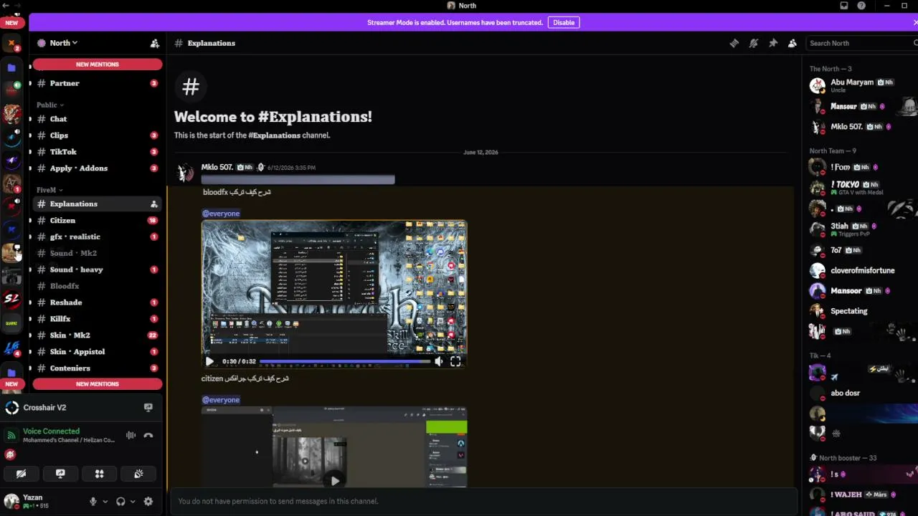Viewport: 918px width, 516px height.
Task: Open the Bloodfx channel
Action: pos(98,286)
